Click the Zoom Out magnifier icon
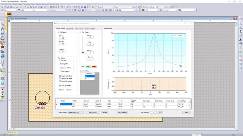Screen dimensions: 243x136 pos(33,7)
